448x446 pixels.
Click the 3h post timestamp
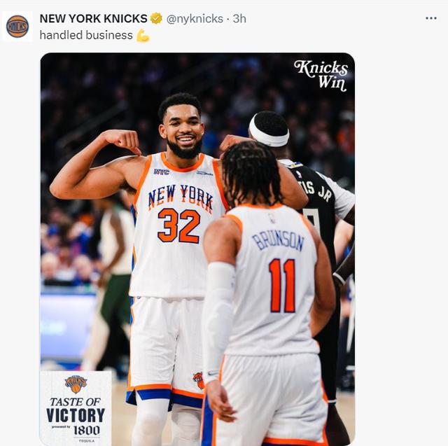click(239, 18)
